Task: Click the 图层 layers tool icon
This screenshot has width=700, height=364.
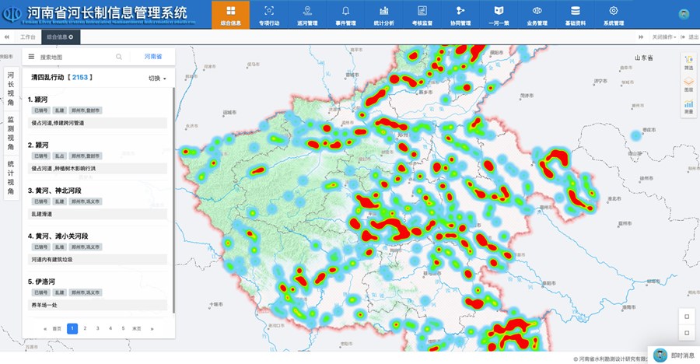Action: [688, 84]
